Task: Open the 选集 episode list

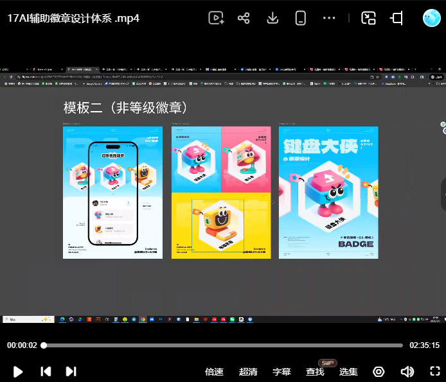Action: coord(348,372)
